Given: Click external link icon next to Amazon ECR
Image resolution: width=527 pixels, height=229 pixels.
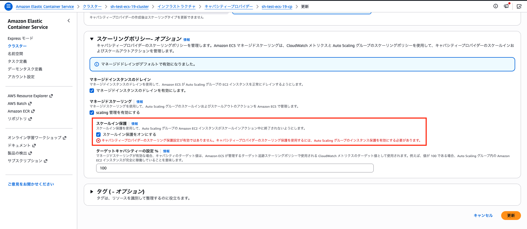Looking at the screenshot, I should click(33, 111).
